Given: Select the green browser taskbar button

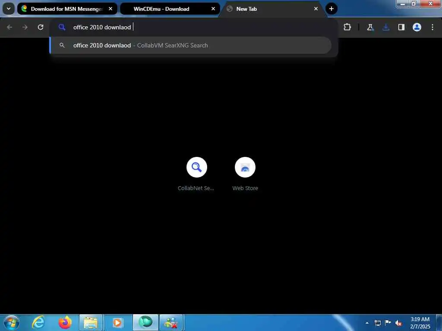Looking at the screenshot, I should (145, 322).
